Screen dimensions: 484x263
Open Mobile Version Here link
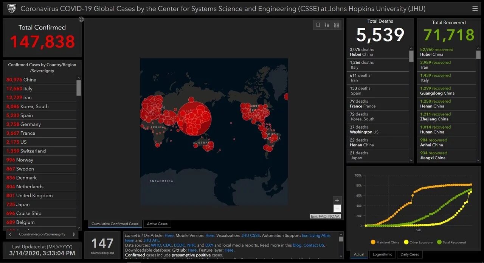point(209,235)
